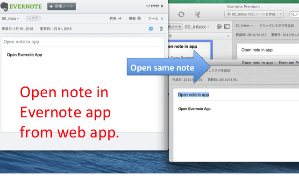This screenshot has height=187, width=299.
Task: Open the 00_inbox notebook header dropdown in desktop list
Action: [197, 27]
